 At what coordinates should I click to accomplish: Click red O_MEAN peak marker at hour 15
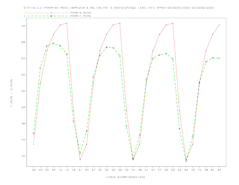pyautogui.click(x=67, y=23)
